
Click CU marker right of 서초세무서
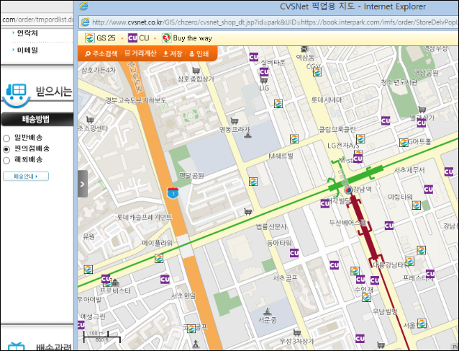(449, 172)
